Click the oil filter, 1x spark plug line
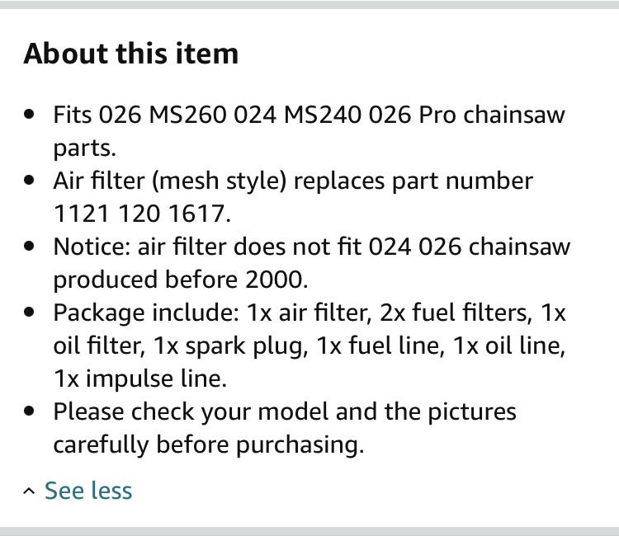The width and height of the screenshot is (619, 536). (x=309, y=346)
